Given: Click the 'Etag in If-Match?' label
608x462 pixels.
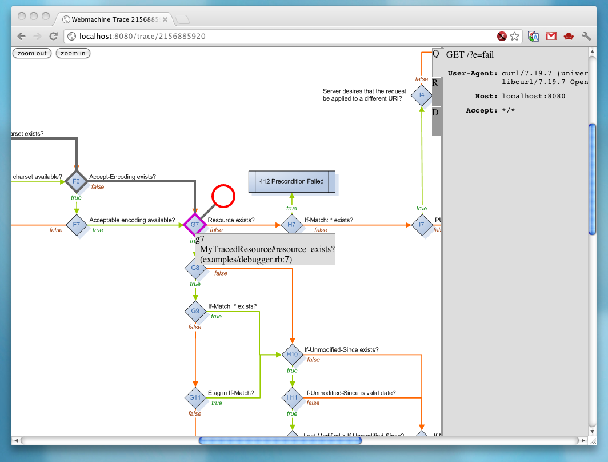Looking at the screenshot, I should click(231, 393).
